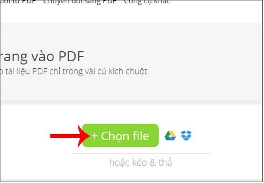
Task: Open the Công cụ khác menu
Action: pos(147,2)
